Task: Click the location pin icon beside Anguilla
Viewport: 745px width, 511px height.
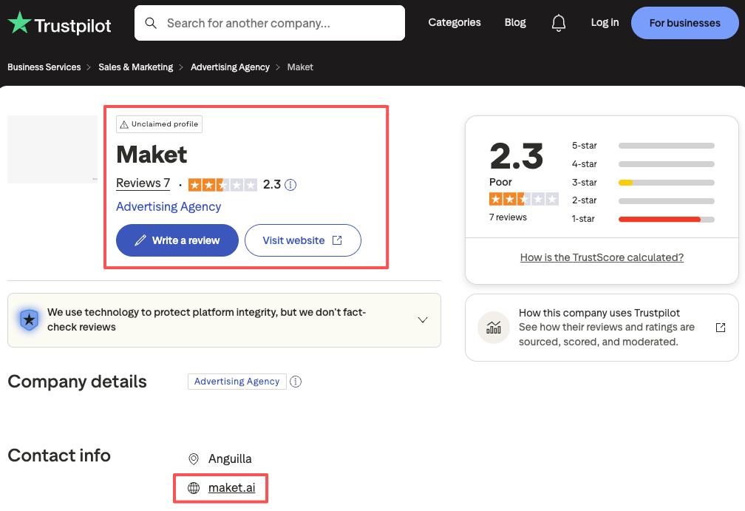Action: [194, 458]
